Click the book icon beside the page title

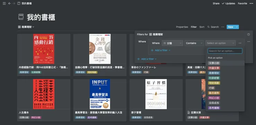click(21, 17)
